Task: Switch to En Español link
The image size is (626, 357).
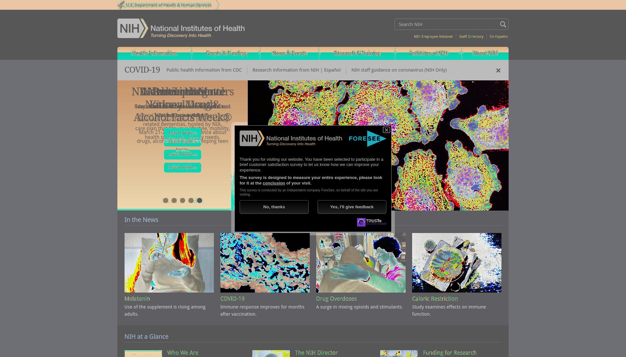Action: pos(499,36)
